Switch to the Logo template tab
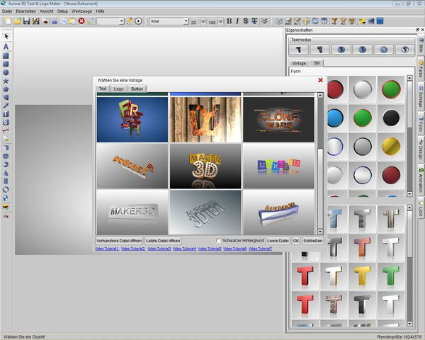The image size is (425, 340). 118,89
